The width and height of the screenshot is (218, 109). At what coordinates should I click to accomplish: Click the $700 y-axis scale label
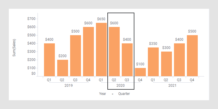pyautogui.click(x=31, y=19)
